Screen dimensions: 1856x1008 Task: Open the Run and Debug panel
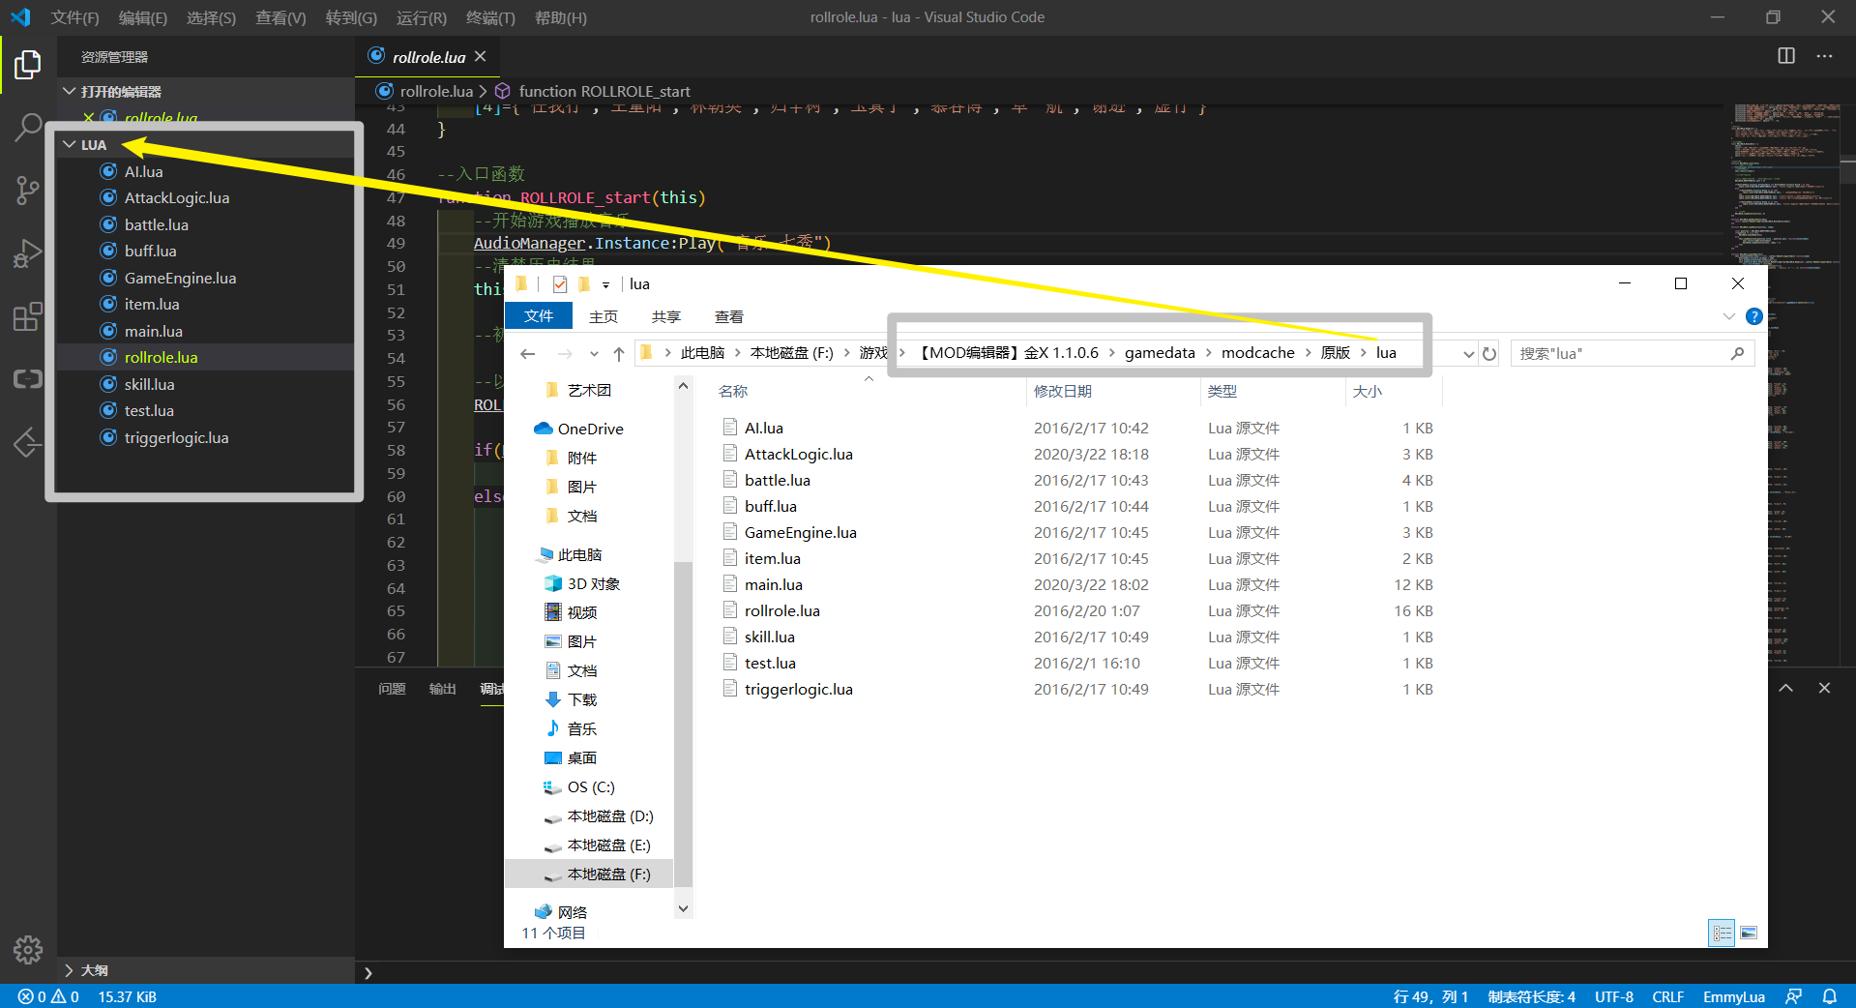pos(27,252)
